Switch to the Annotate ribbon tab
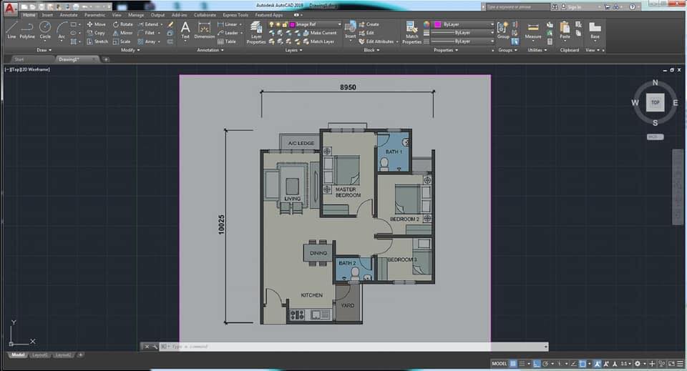Viewport: 687px width, 371px height. click(69, 15)
